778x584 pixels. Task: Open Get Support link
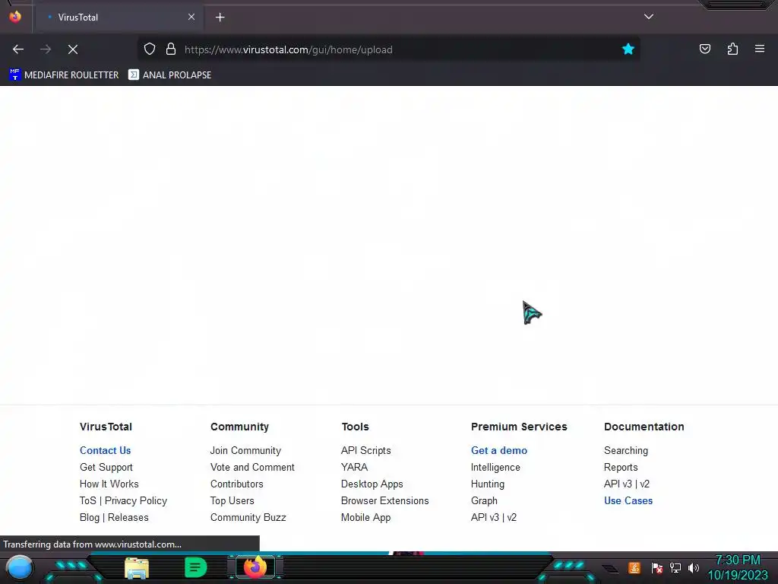[106, 468]
